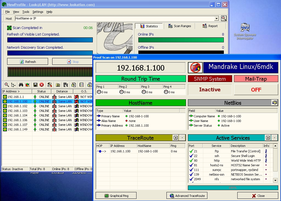Click the floppy disk save icon

[x=35, y=85]
